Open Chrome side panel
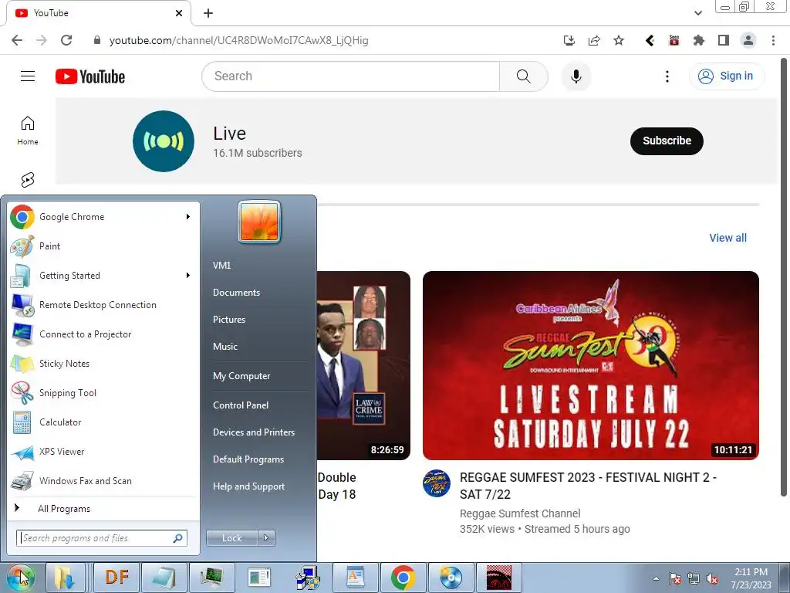Image resolution: width=790 pixels, height=593 pixels. pyautogui.click(x=724, y=40)
